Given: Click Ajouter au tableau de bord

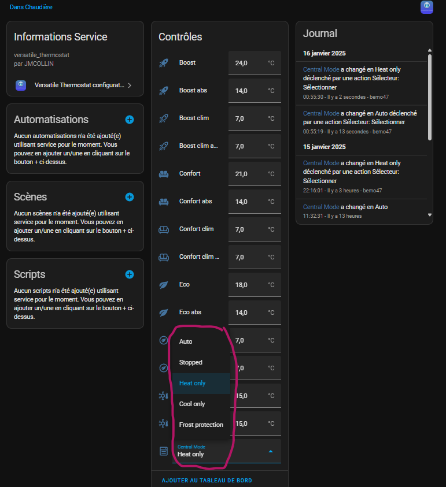Looking at the screenshot, I should (207, 480).
